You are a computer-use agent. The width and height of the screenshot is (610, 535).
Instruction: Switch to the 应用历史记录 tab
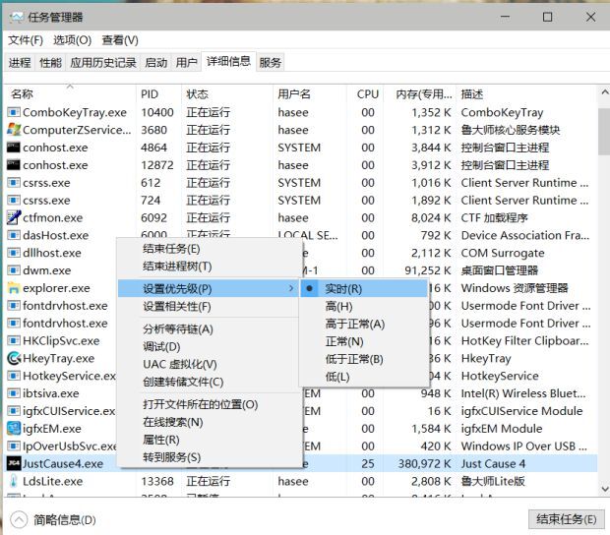[103, 63]
